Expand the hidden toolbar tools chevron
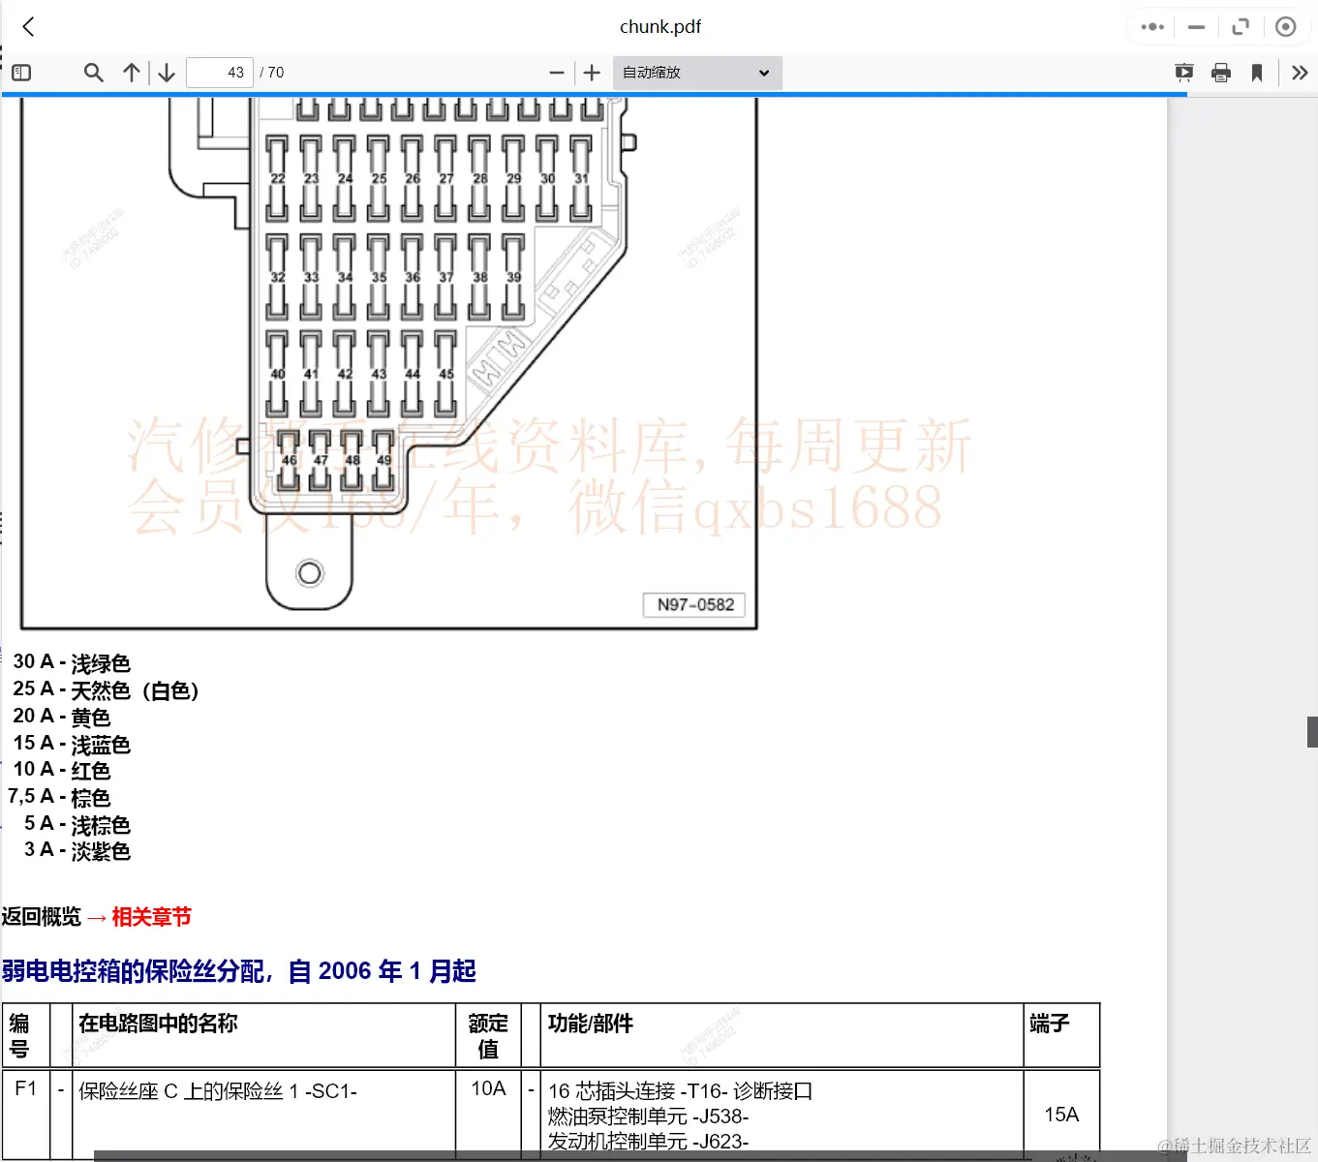The height and width of the screenshot is (1162, 1318). click(1300, 72)
